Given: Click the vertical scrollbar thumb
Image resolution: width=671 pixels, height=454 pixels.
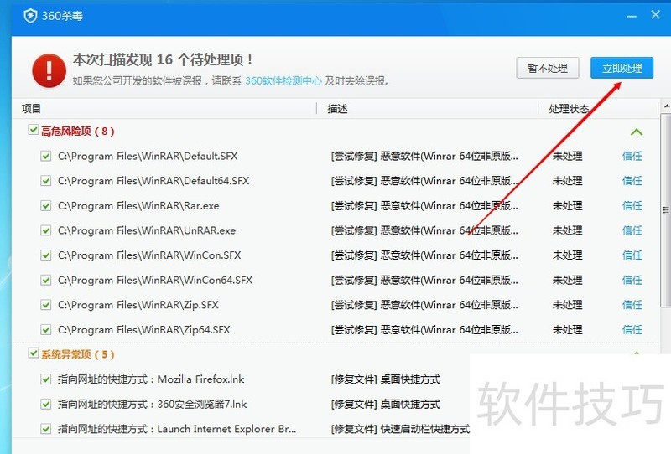Looking at the screenshot, I should pyautogui.click(x=666, y=210).
